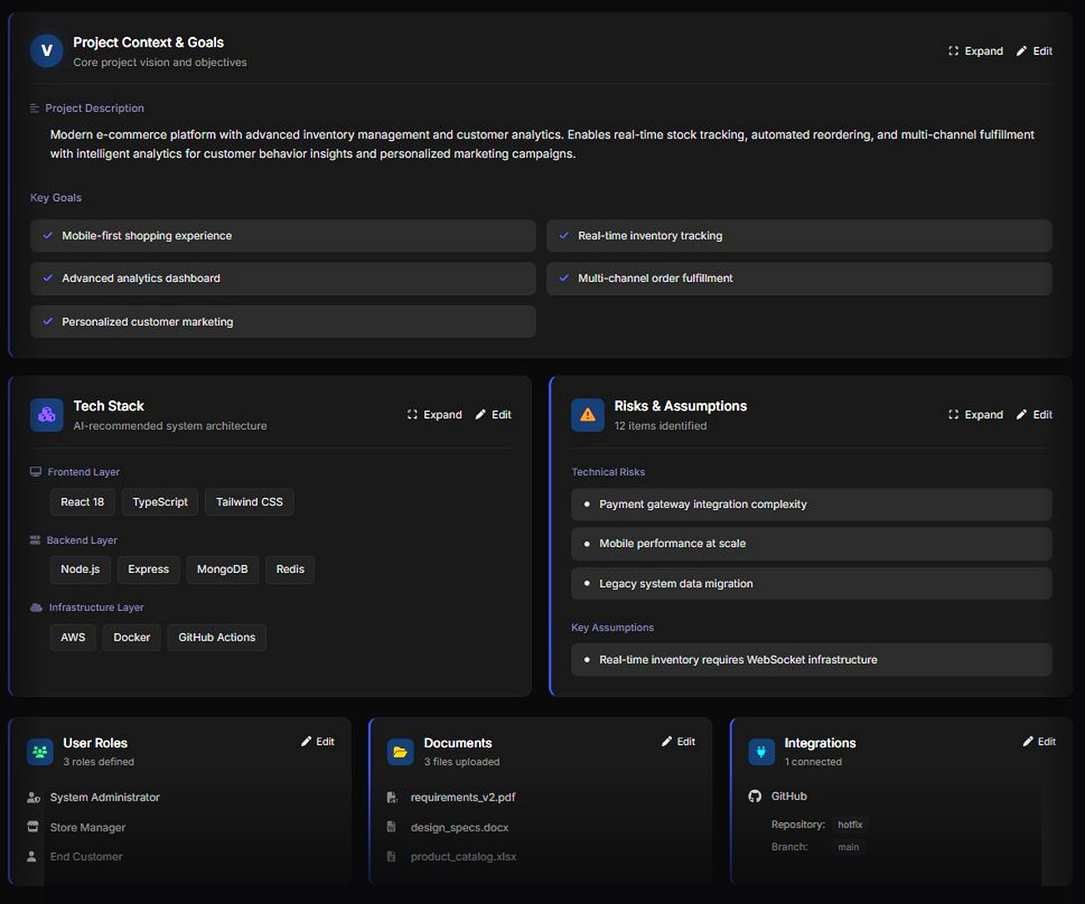The width and height of the screenshot is (1085, 904).
Task: Select the GitHub Actions chip
Action: pyautogui.click(x=217, y=637)
